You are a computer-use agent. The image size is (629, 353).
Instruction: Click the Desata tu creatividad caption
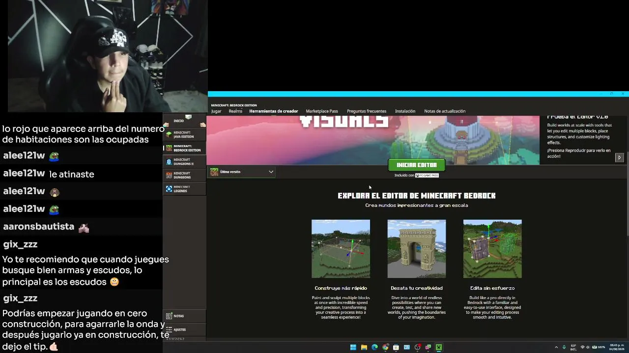[x=417, y=288]
